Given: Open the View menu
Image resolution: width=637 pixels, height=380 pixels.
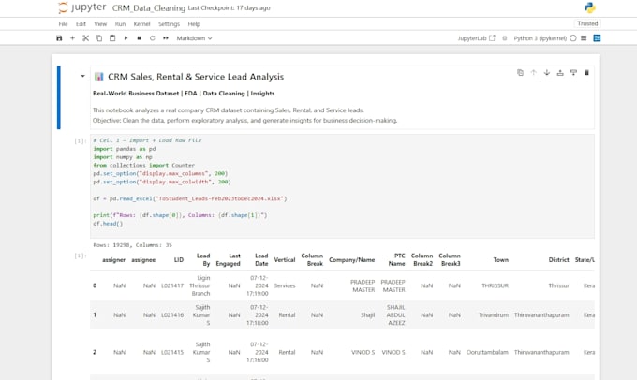Looking at the screenshot, I should (100, 24).
